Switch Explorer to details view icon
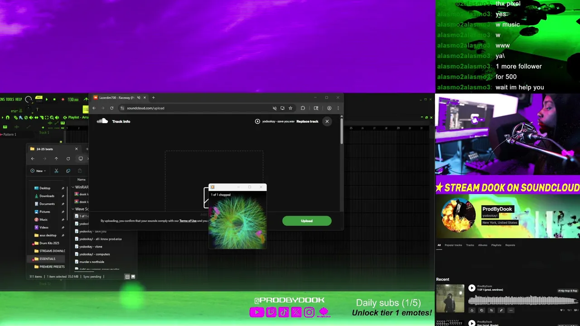Image resolution: width=580 pixels, height=326 pixels. tap(127, 277)
